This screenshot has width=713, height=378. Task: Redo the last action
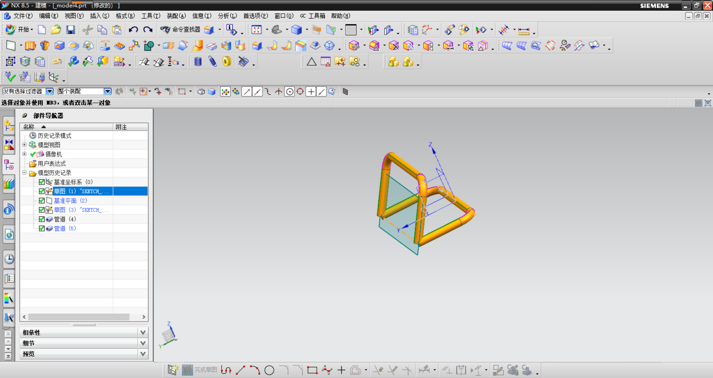[148, 30]
